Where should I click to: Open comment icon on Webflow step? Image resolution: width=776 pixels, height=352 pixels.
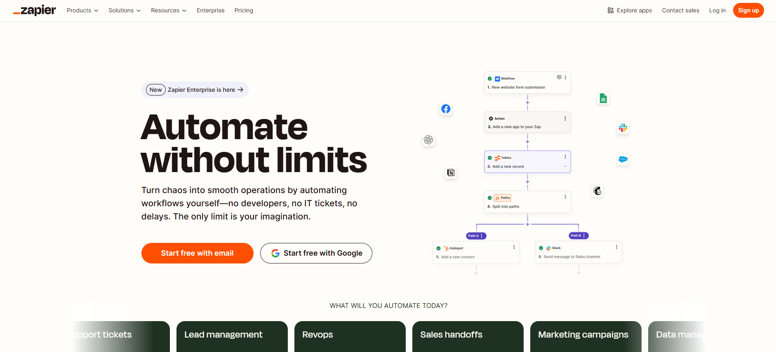(559, 77)
